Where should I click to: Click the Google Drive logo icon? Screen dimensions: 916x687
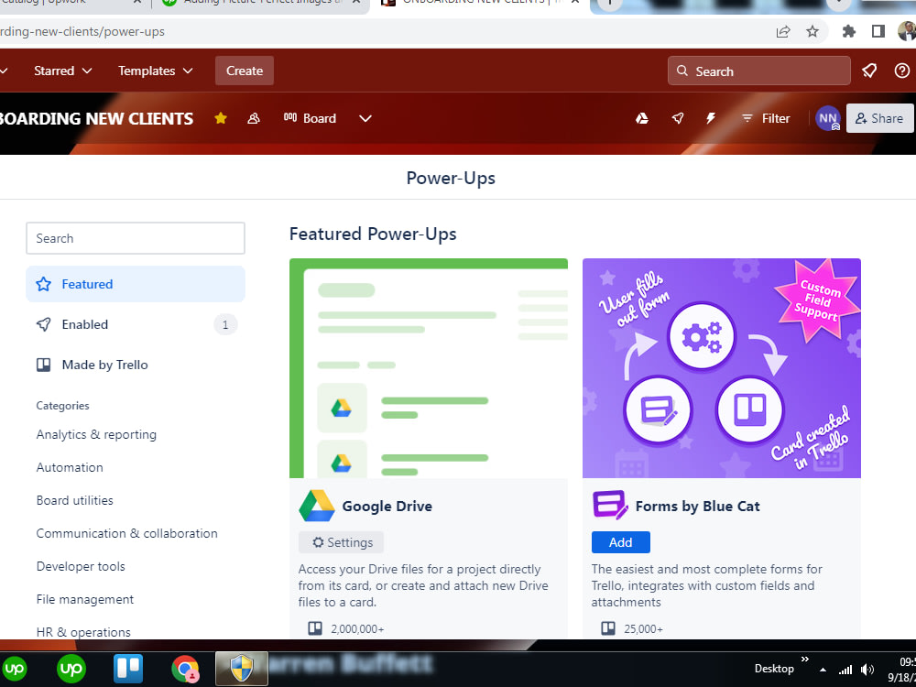click(317, 506)
